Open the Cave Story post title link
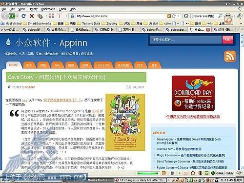This screenshot has width=244, height=183. click(x=57, y=77)
